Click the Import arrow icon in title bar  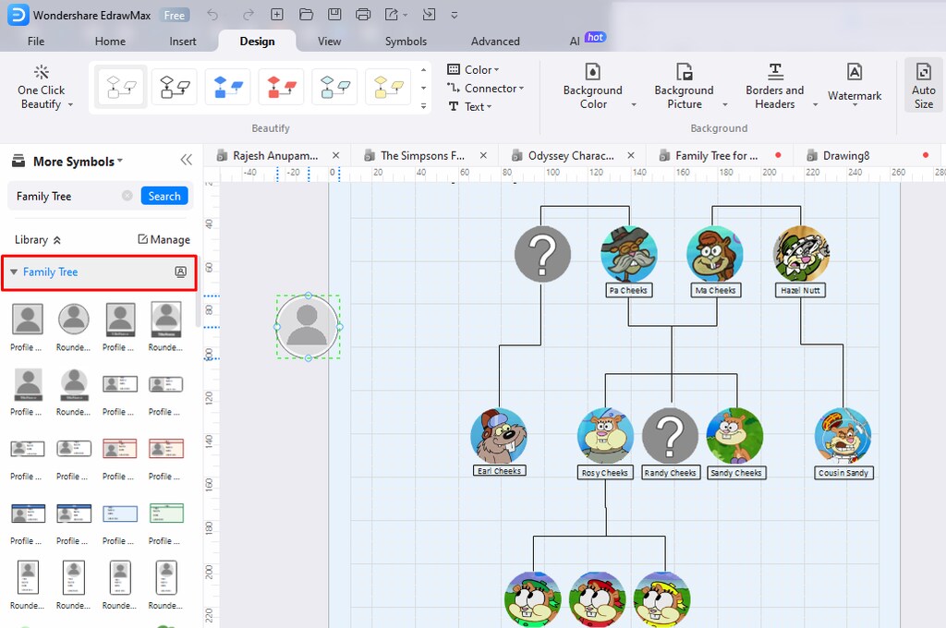[429, 15]
